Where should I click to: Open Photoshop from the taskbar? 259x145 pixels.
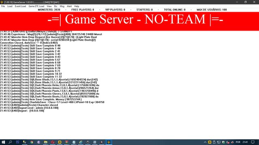17,142
